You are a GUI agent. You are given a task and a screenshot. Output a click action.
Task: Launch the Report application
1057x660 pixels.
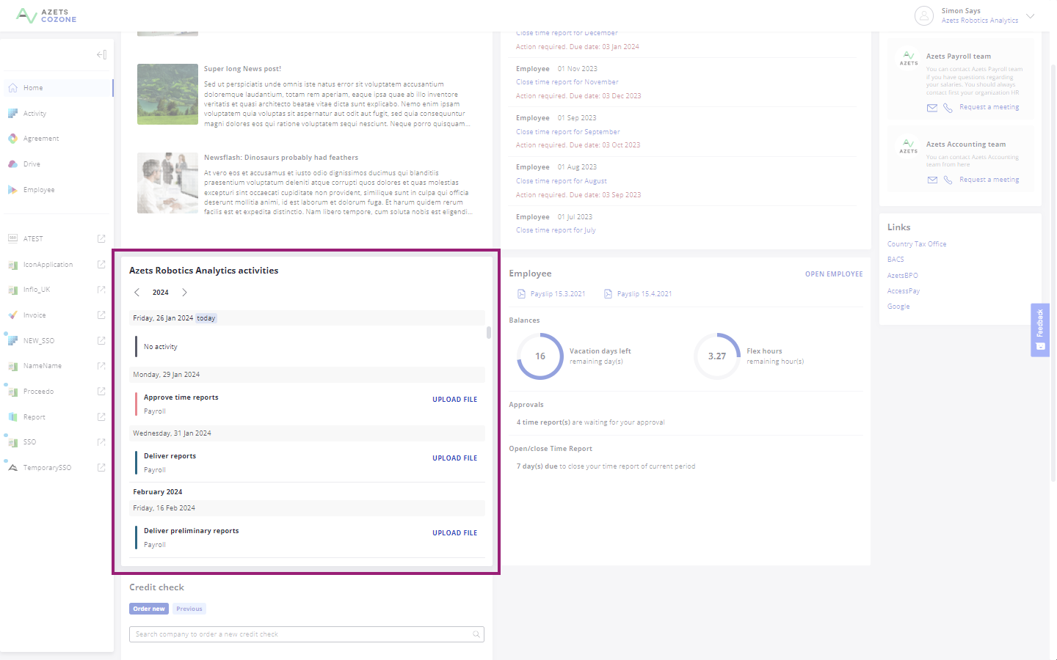coord(34,417)
